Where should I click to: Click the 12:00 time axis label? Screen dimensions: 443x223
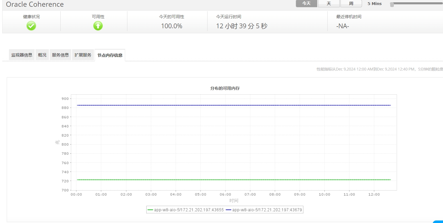point(374,194)
